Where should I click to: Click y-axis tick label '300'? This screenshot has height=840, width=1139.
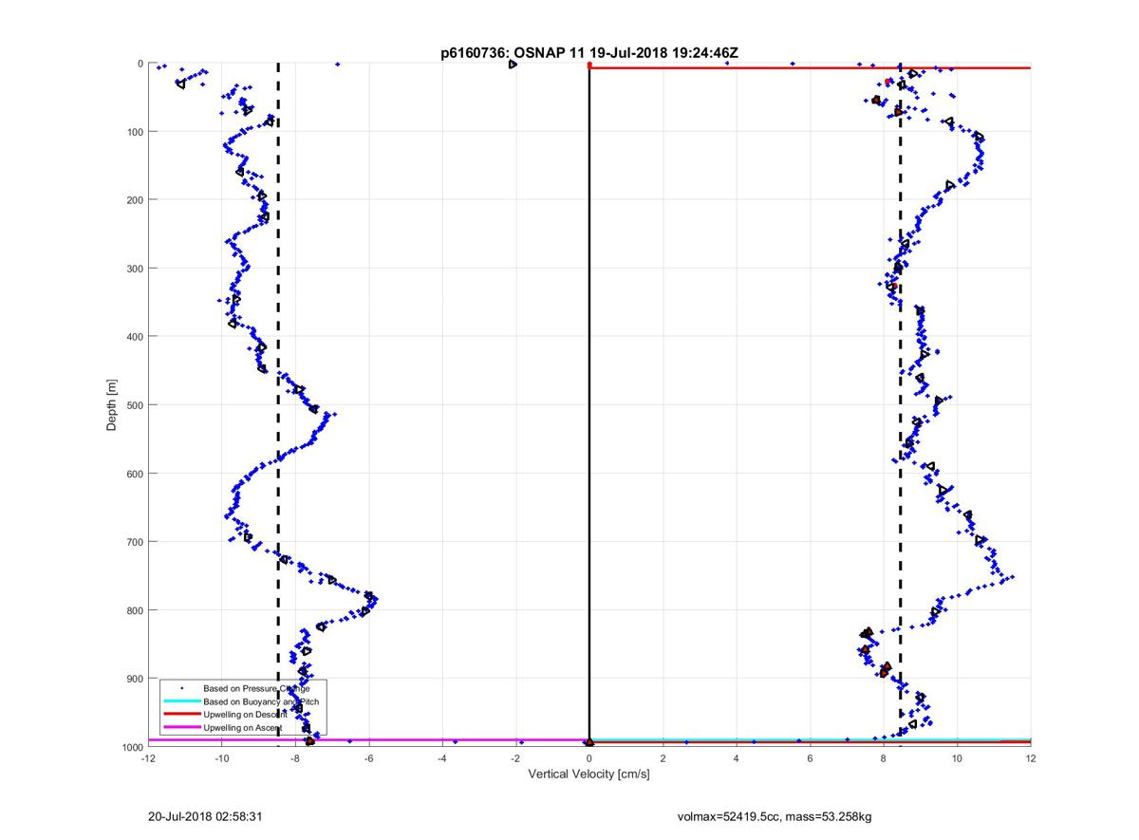(x=134, y=268)
